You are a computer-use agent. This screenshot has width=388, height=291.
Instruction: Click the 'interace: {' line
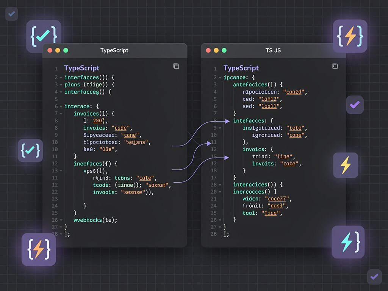coord(82,106)
